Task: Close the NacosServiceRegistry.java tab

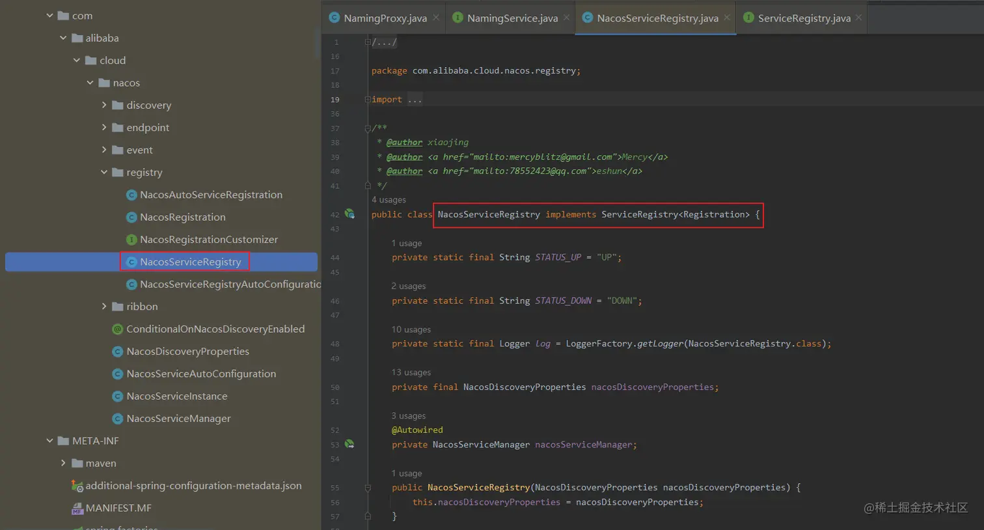Action: [727, 18]
